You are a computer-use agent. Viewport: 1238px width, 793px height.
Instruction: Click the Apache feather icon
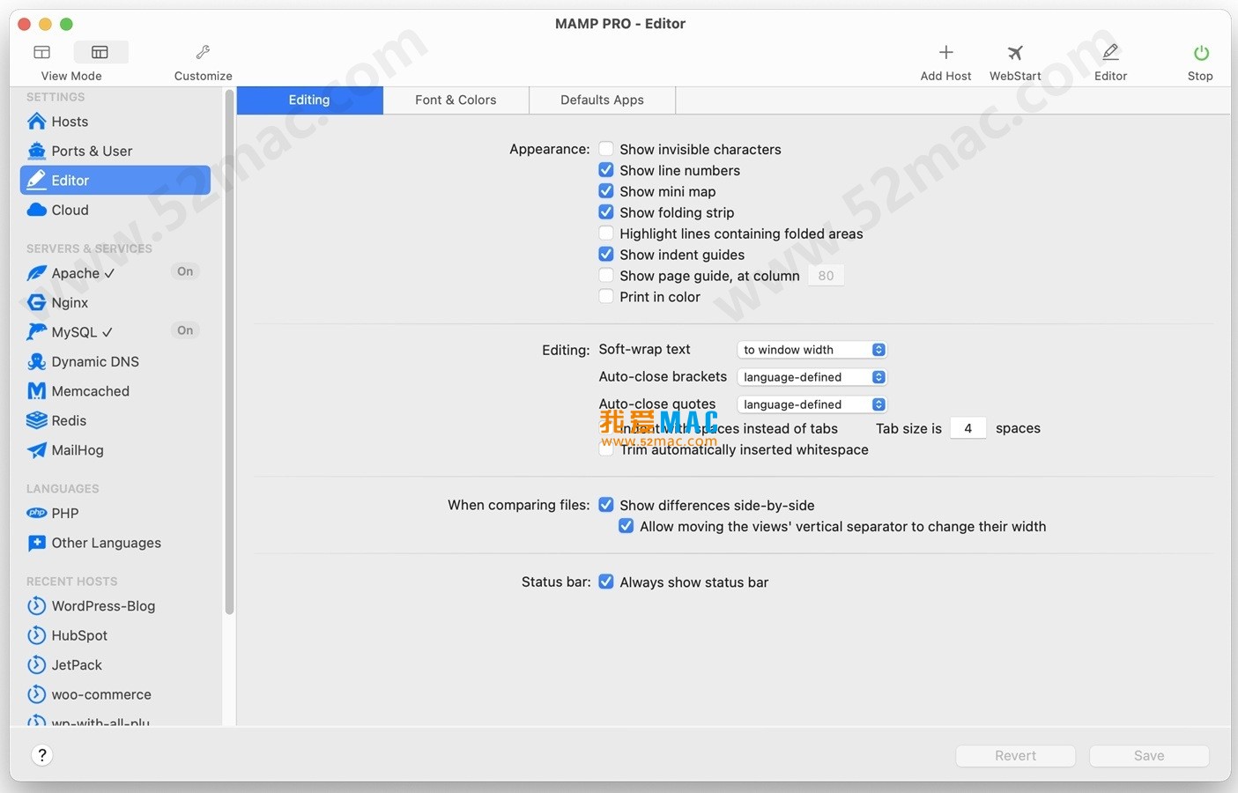pos(36,273)
